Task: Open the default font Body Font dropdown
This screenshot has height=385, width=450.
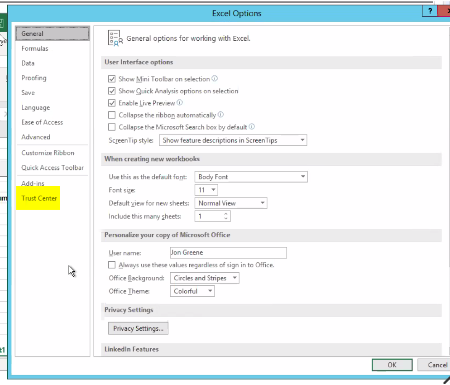Action: coord(251,177)
